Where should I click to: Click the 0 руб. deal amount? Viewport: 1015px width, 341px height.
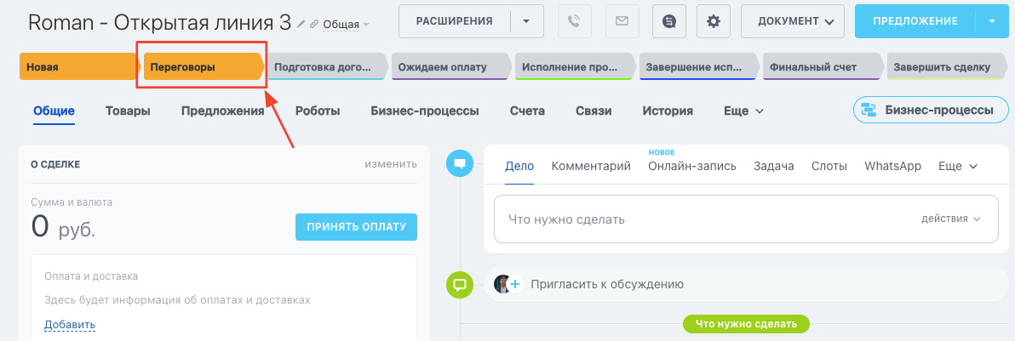point(63,226)
